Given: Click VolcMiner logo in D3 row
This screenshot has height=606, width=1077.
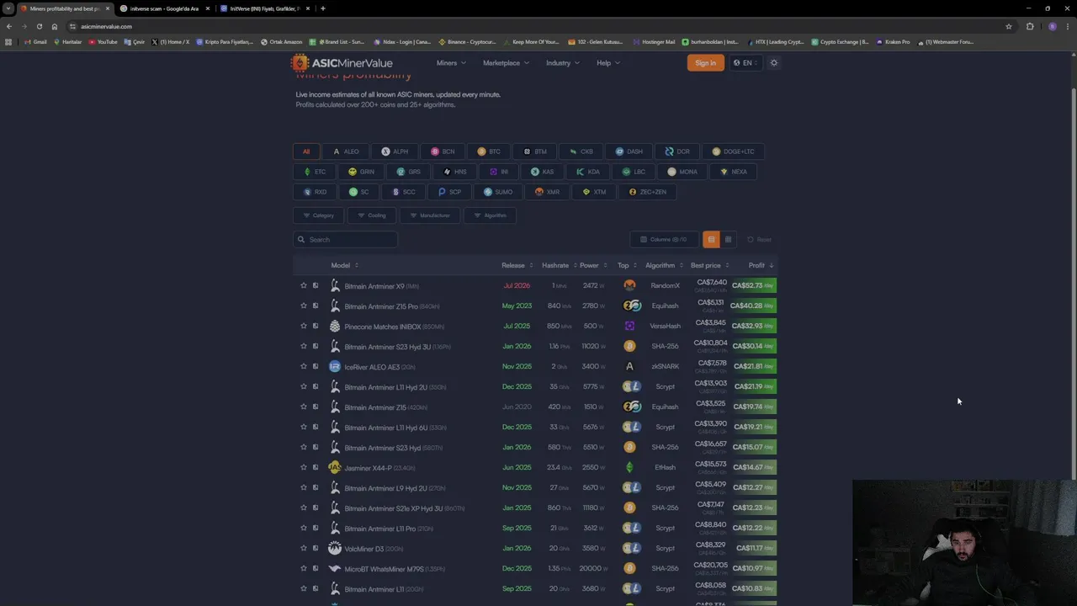Looking at the screenshot, I should (x=335, y=548).
